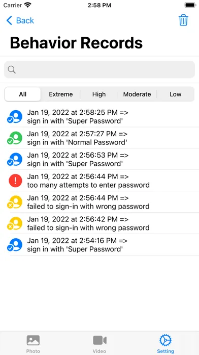The height and width of the screenshot is (355, 199).
Task: Click the blue user icon at 2:58:25 PM
Action: tap(15, 117)
